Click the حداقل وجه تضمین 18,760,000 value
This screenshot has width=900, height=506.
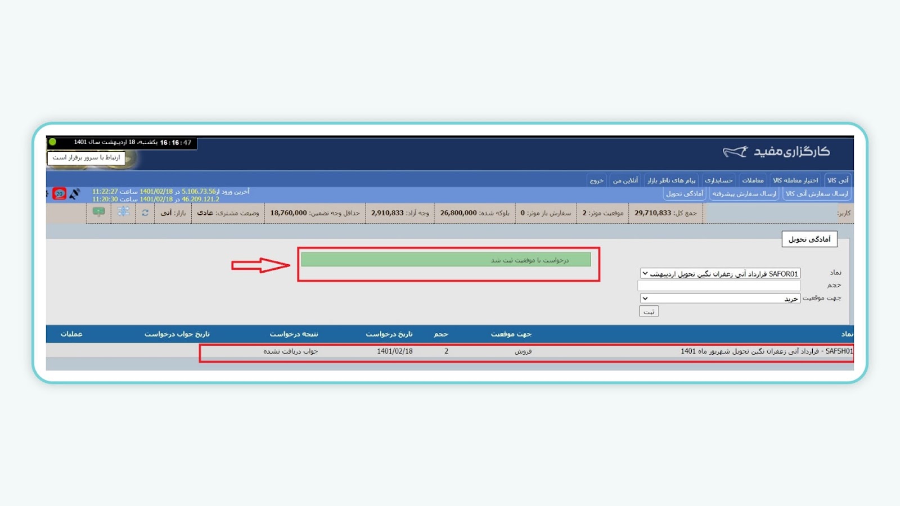coord(315,213)
